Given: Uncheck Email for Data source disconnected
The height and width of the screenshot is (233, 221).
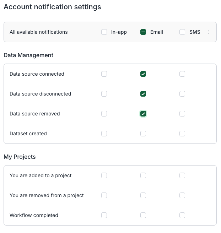Looking at the screenshot, I should point(143,94).
